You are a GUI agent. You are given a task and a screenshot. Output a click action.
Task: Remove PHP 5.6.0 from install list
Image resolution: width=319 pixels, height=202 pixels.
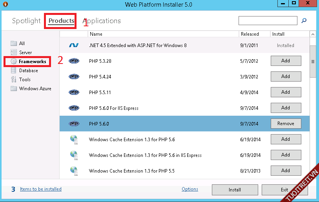coord(286,124)
